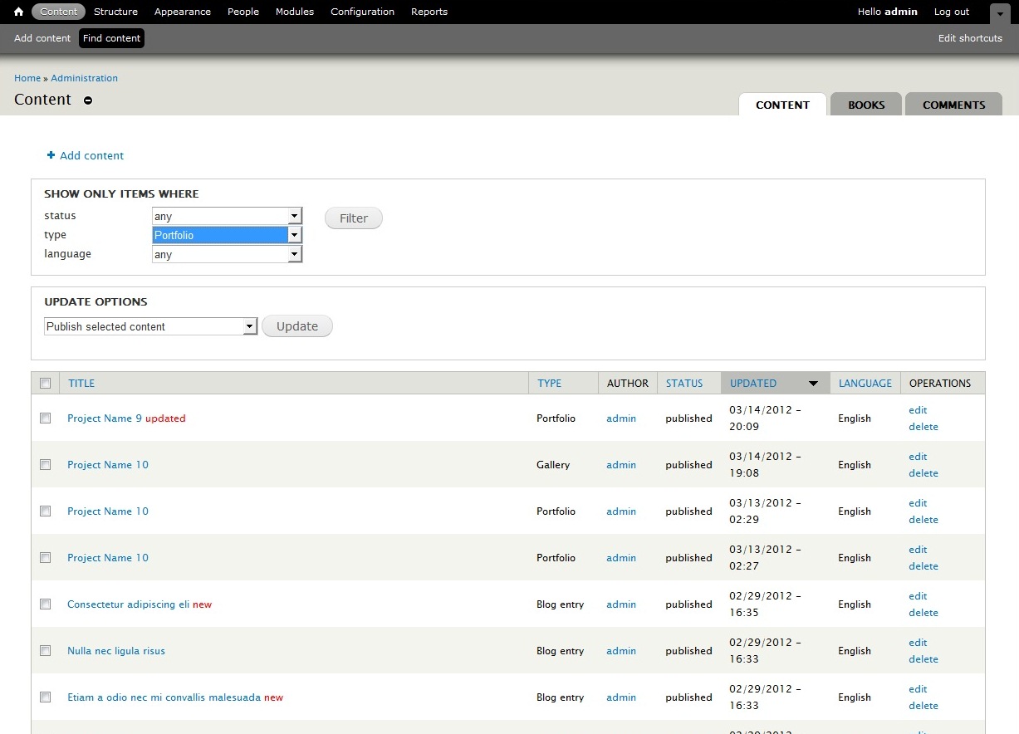Open the Consectetur adipiscing eli post link
This screenshot has height=734, width=1019.
(x=128, y=604)
